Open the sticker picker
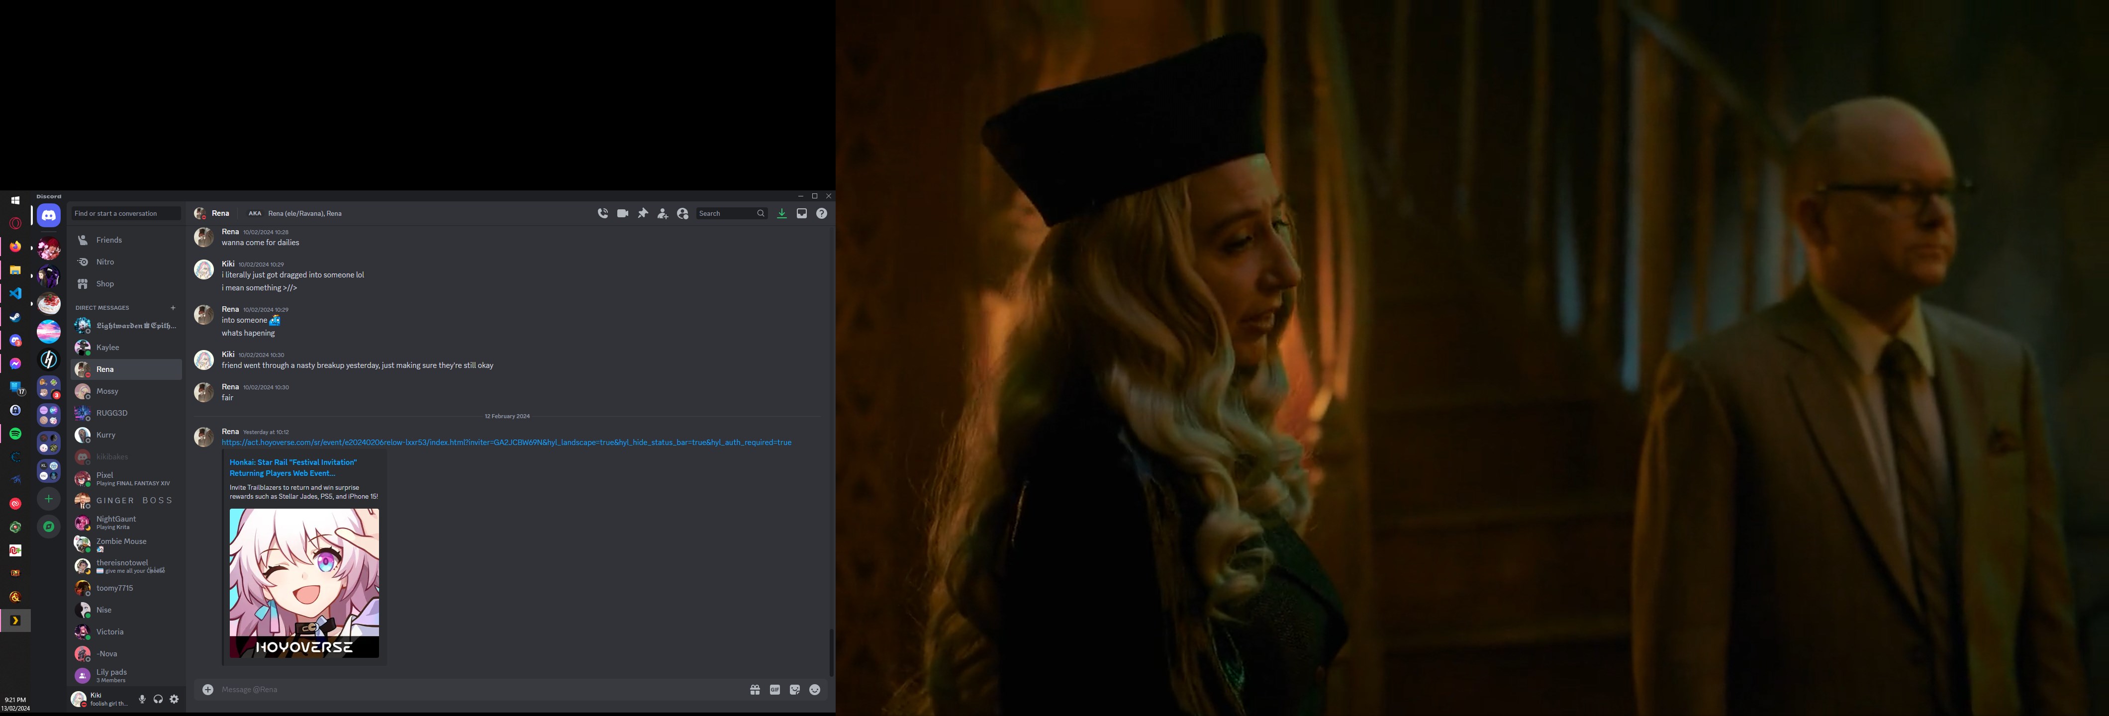The height and width of the screenshot is (716, 2109). click(x=794, y=690)
